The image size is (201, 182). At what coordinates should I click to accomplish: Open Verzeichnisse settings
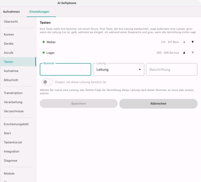click(18, 111)
